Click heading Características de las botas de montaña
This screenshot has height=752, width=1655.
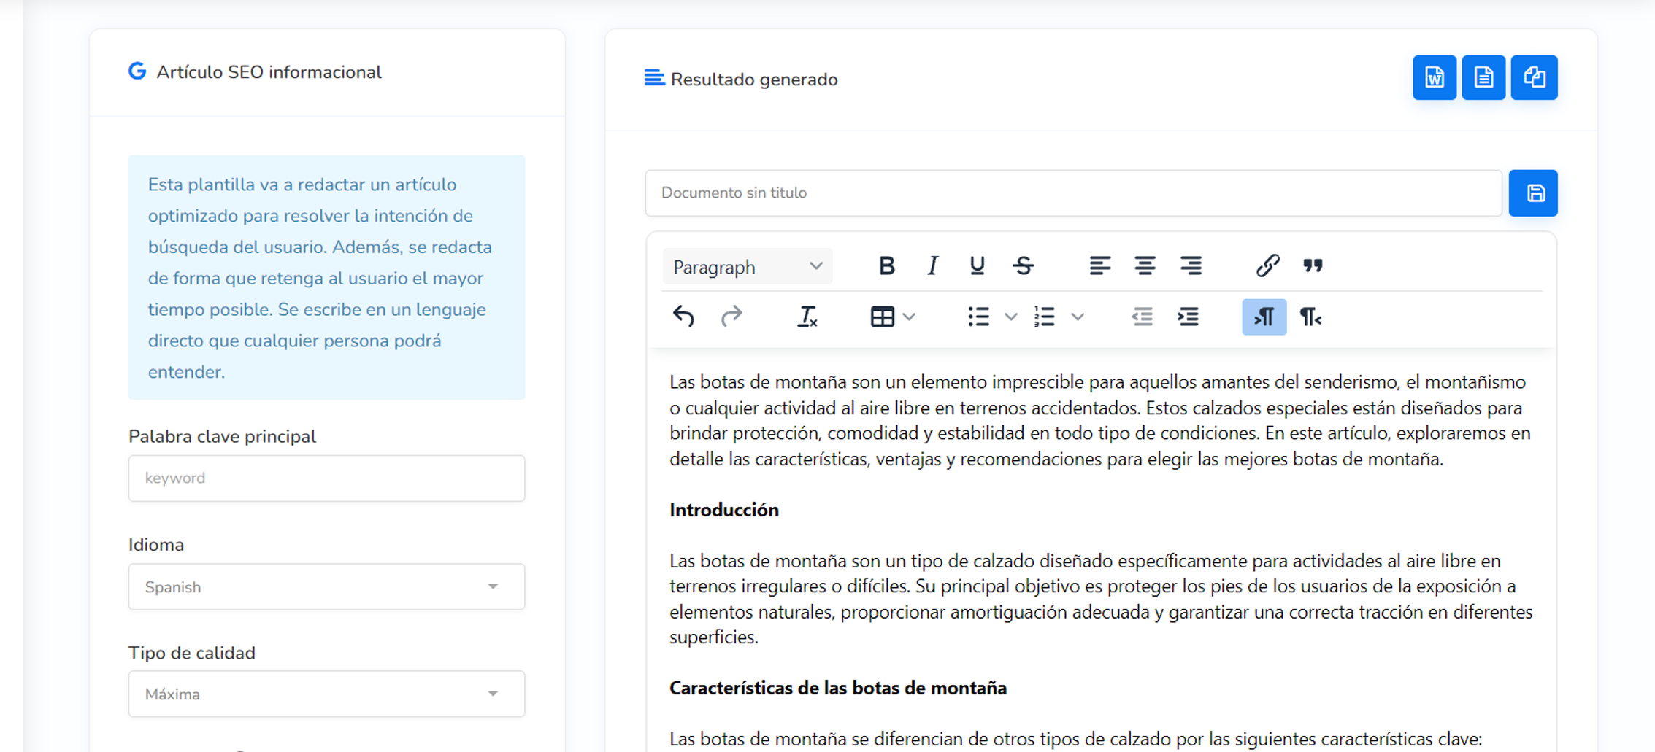pos(838,688)
